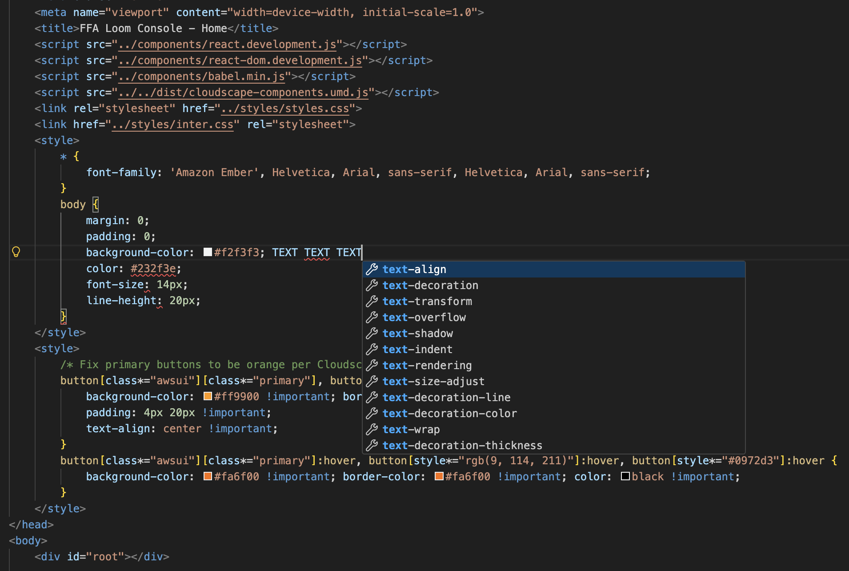Follow the cloudscape-components.umd.js path link
Screen dimensions: 849x571
coord(243,92)
